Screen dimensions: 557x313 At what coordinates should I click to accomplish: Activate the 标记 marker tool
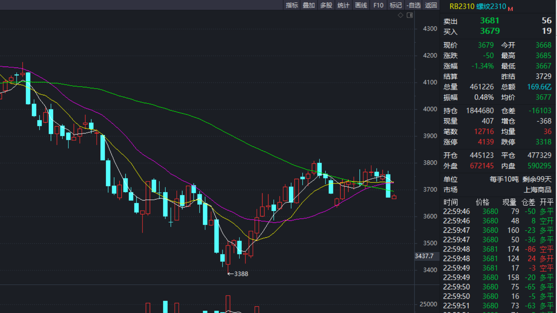tap(395, 5)
